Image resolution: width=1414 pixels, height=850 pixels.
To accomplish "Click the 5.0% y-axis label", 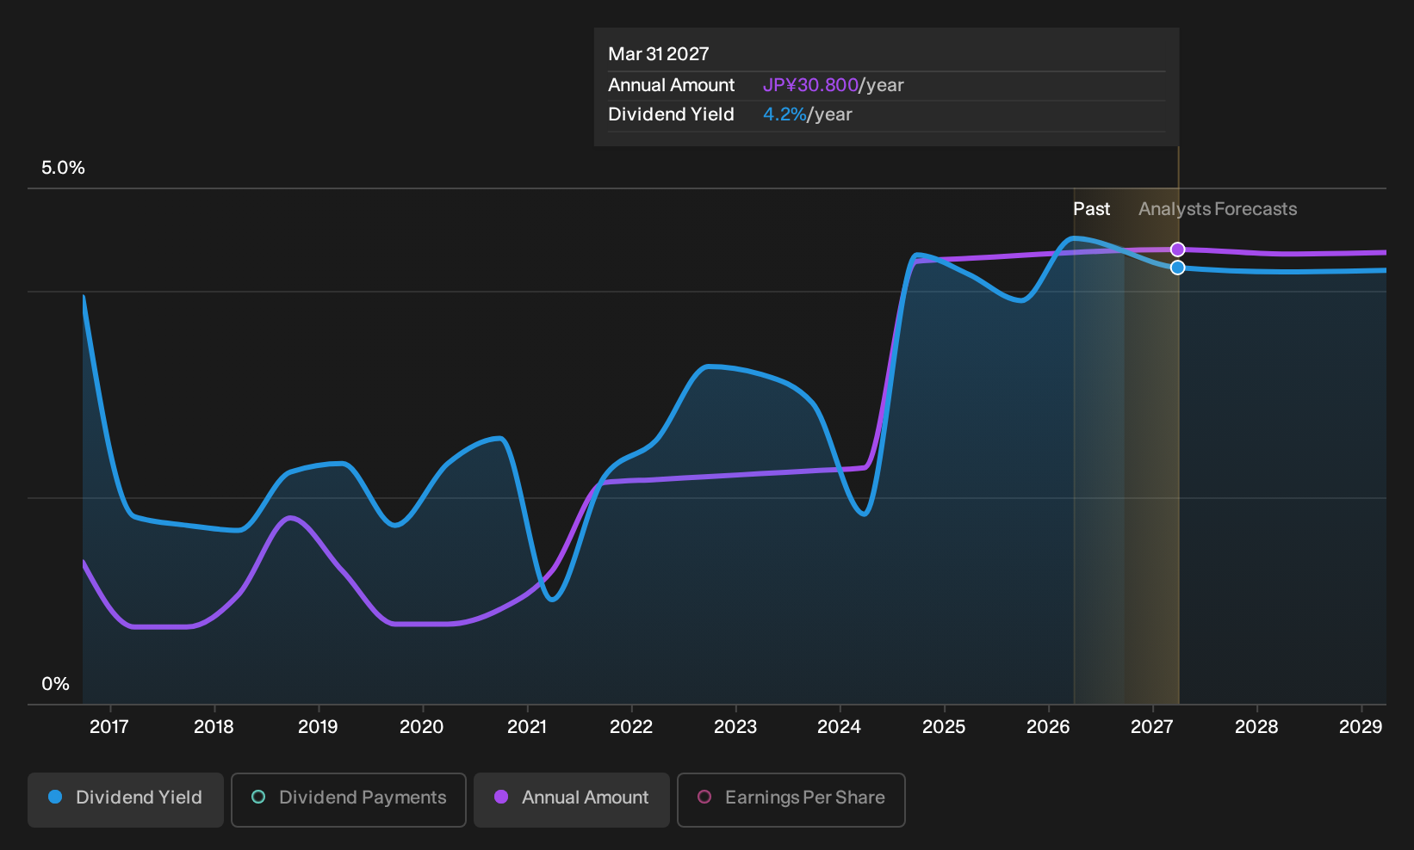I will [63, 168].
